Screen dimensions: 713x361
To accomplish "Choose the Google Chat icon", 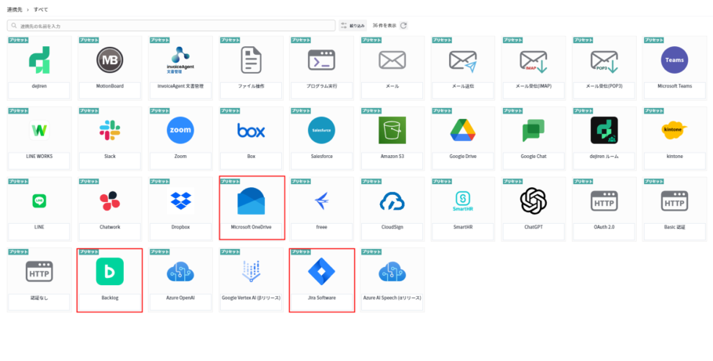I will 534,131.
